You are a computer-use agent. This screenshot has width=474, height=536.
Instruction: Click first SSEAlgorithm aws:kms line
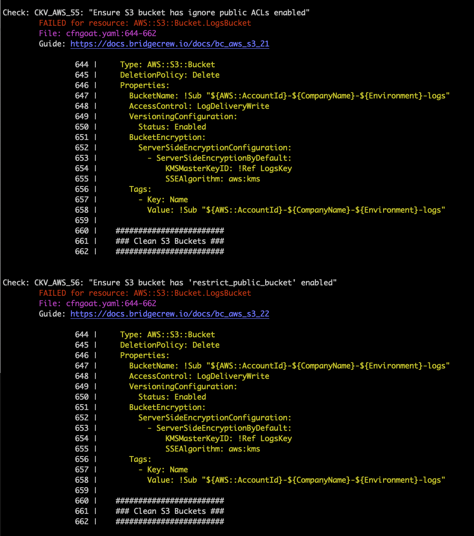click(x=213, y=179)
